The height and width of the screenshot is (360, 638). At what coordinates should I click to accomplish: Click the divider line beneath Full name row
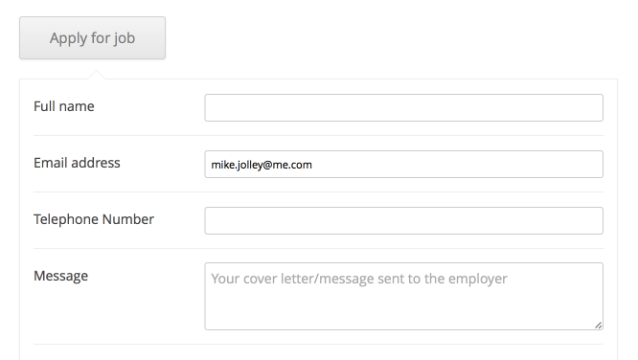click(318, 135)
